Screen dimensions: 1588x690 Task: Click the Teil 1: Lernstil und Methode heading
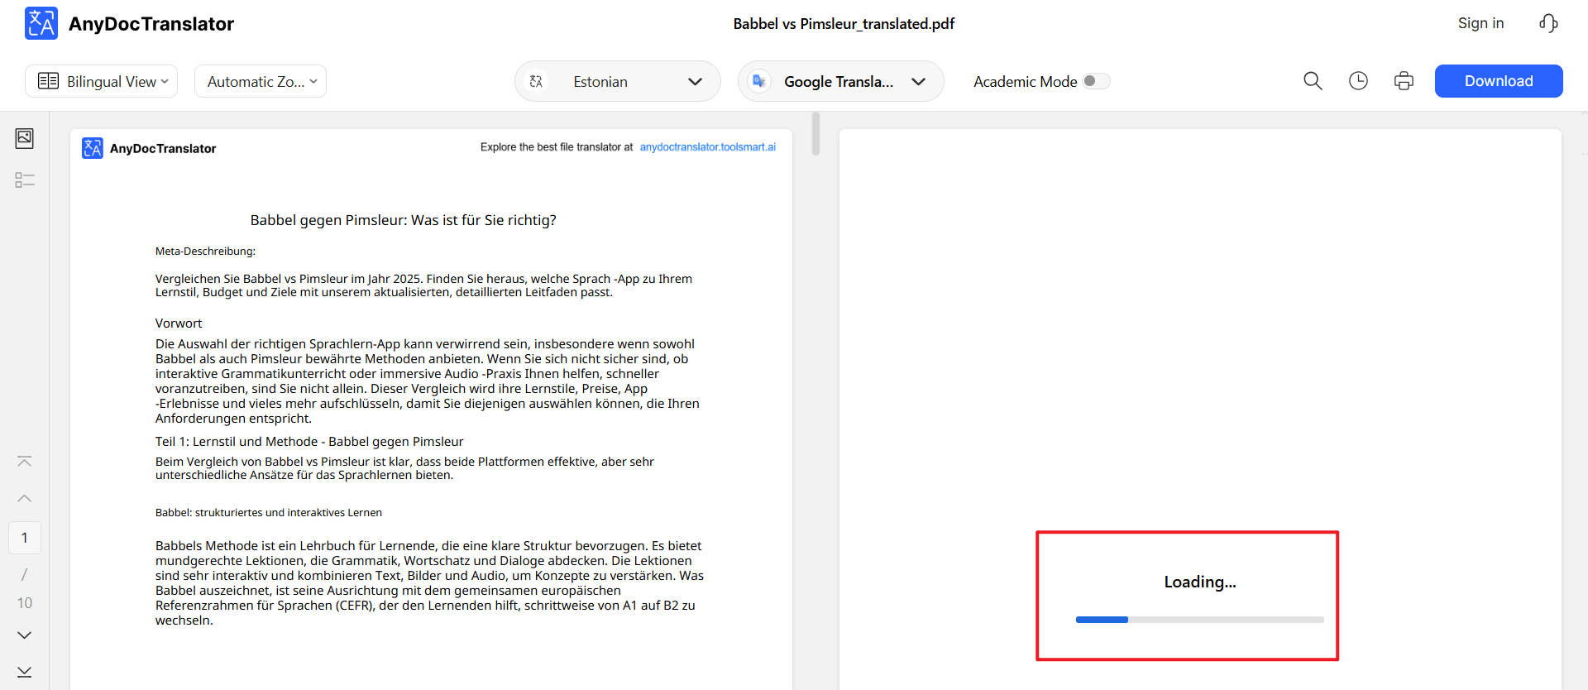click(x=309, y=442)
